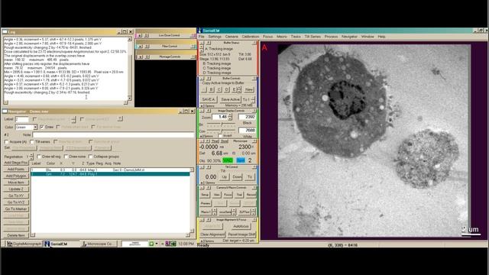Take a Preview image
The image size is (489, 275).
click(x=206, y=203)
